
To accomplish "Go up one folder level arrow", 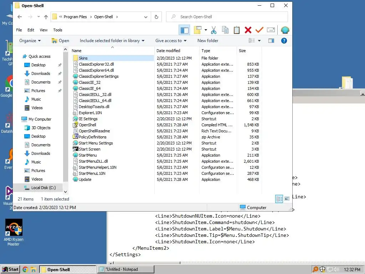I will click(x=46, y=17).
